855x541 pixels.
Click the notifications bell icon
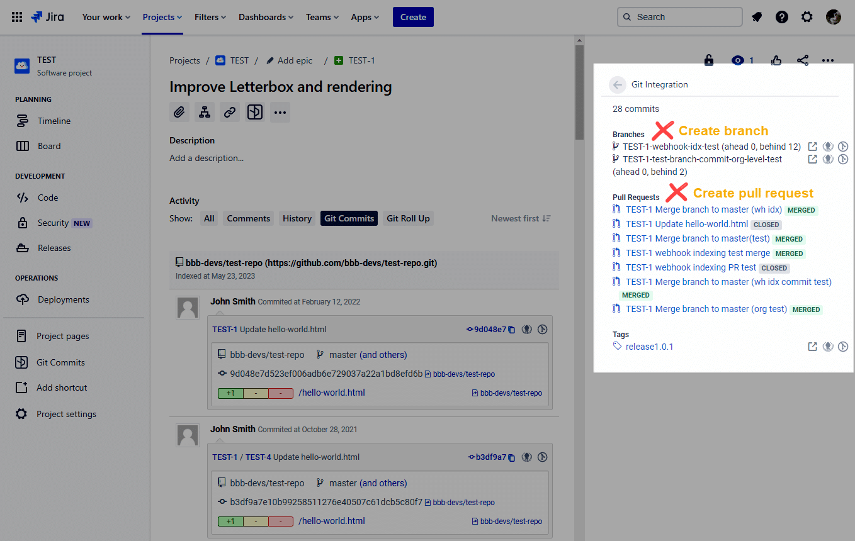pos(757,17)
